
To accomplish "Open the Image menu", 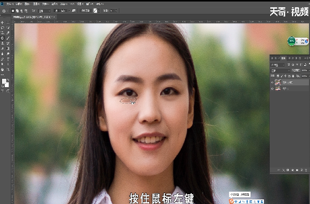I will click(28, 4).
